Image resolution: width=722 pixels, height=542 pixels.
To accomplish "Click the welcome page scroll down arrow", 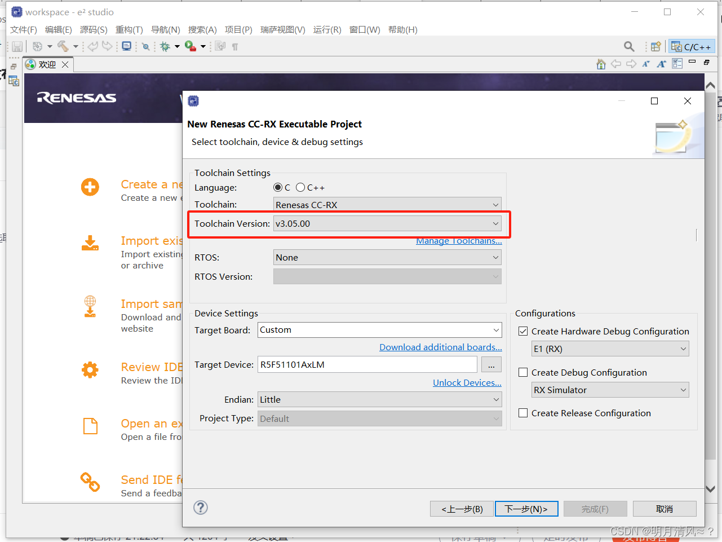I will point(710,489).
